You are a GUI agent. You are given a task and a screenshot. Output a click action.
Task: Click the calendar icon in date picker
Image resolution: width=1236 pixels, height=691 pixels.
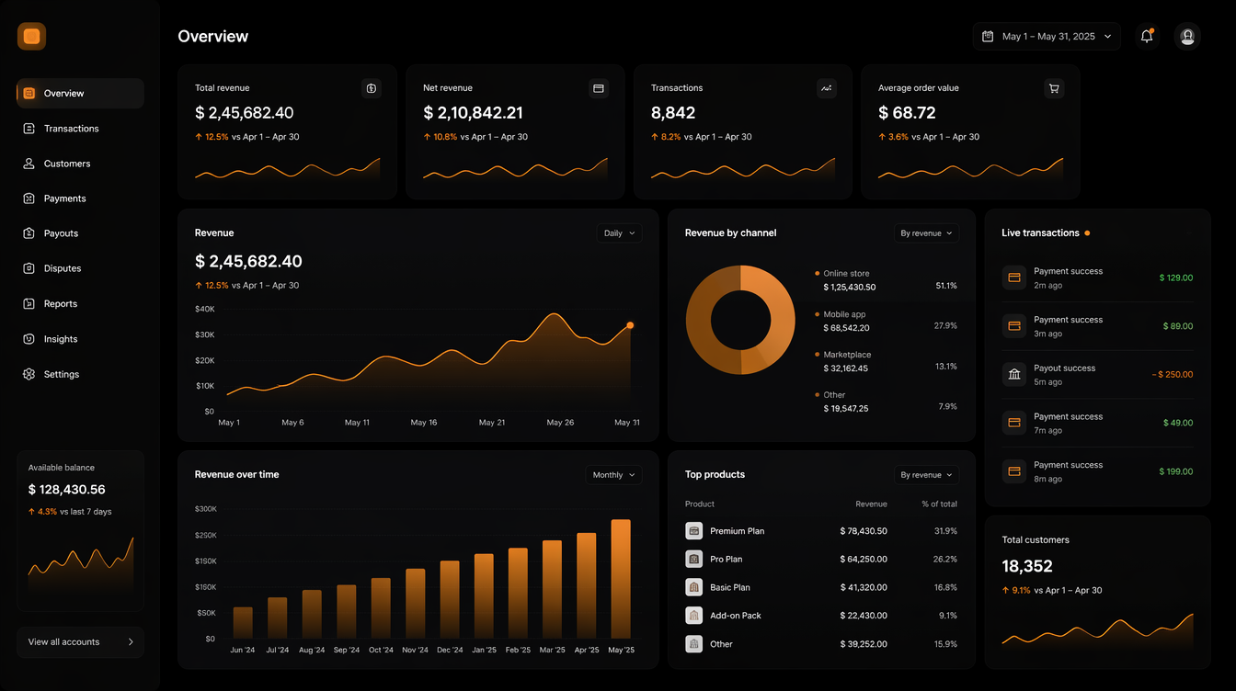pos(988,36)
